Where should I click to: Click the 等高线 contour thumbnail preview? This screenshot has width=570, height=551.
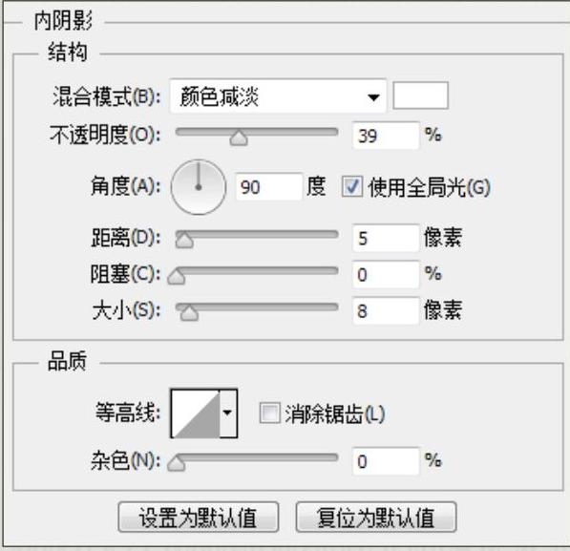tap(196, 413)
